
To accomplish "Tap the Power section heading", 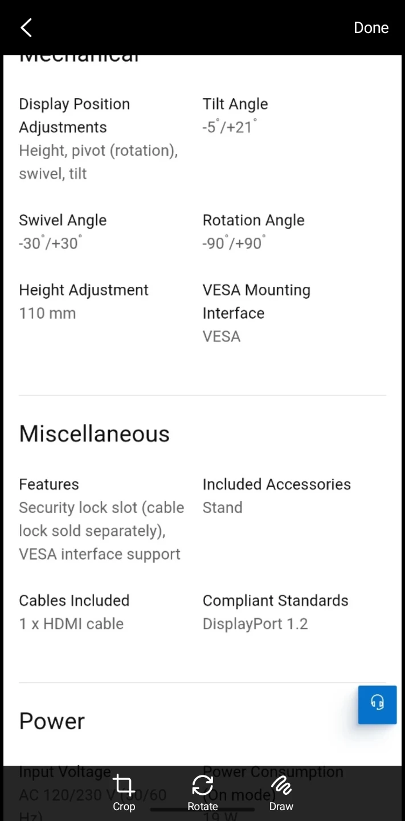I will click(52, 721).
